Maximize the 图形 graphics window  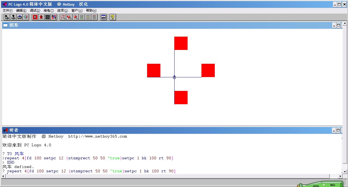(338, 25)
